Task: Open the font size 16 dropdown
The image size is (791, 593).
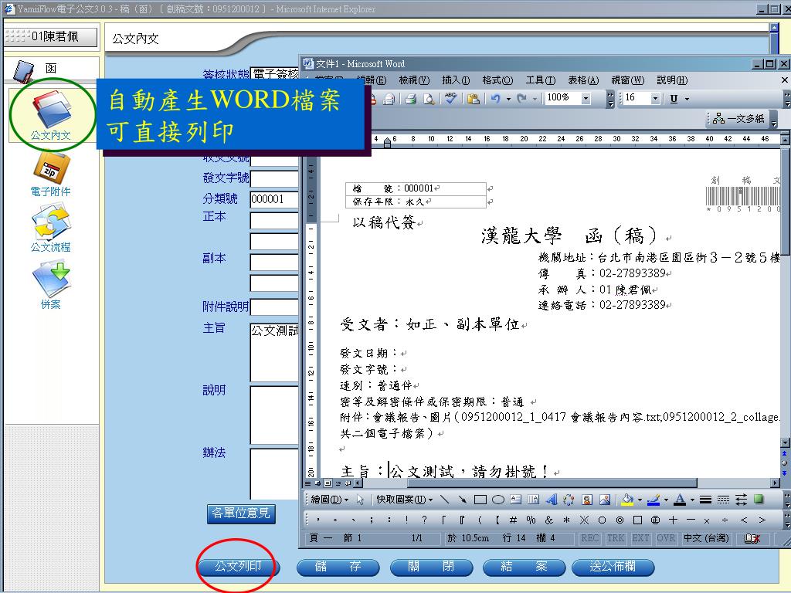Action: tap(655, 98)
